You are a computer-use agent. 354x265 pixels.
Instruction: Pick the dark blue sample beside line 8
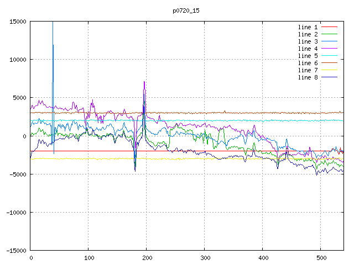[x=329, y=77]
